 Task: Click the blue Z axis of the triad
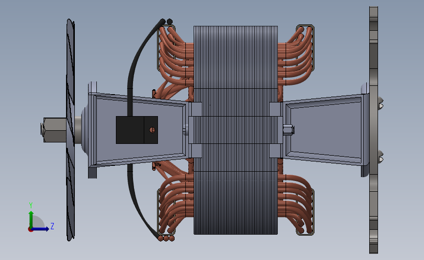coord(40,229)
